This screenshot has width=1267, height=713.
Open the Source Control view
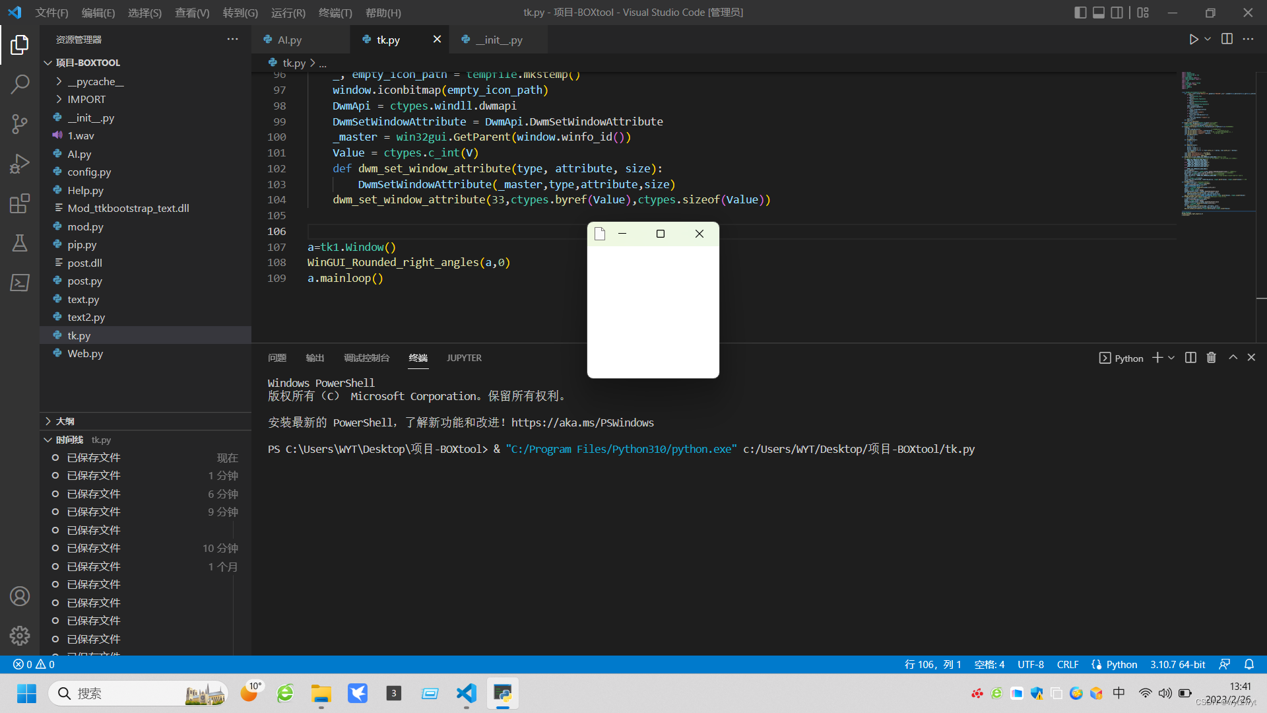point(20,123)
